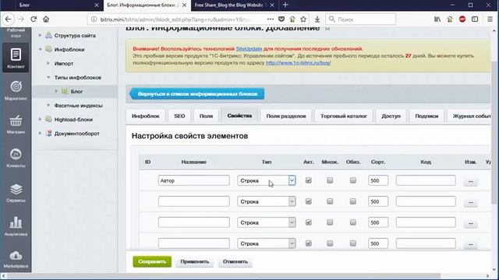Screen dimensions: 499x280
Task: Show site information icon in address bar
Action: tap(94, 19)
